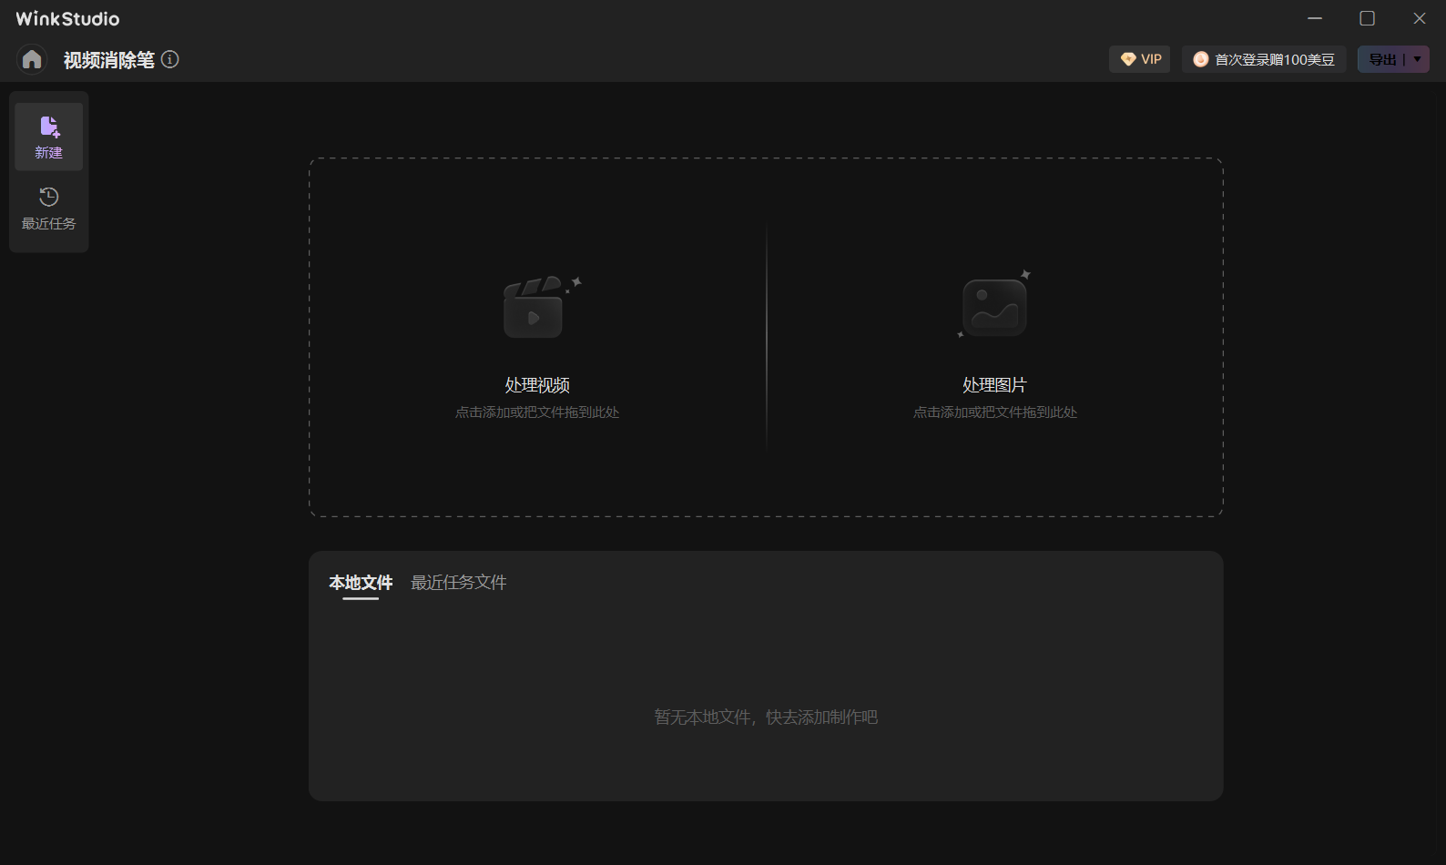Open info tooltip beside 视频消除笔 title
Screen dimensions: 1446x865
(170, 59)
